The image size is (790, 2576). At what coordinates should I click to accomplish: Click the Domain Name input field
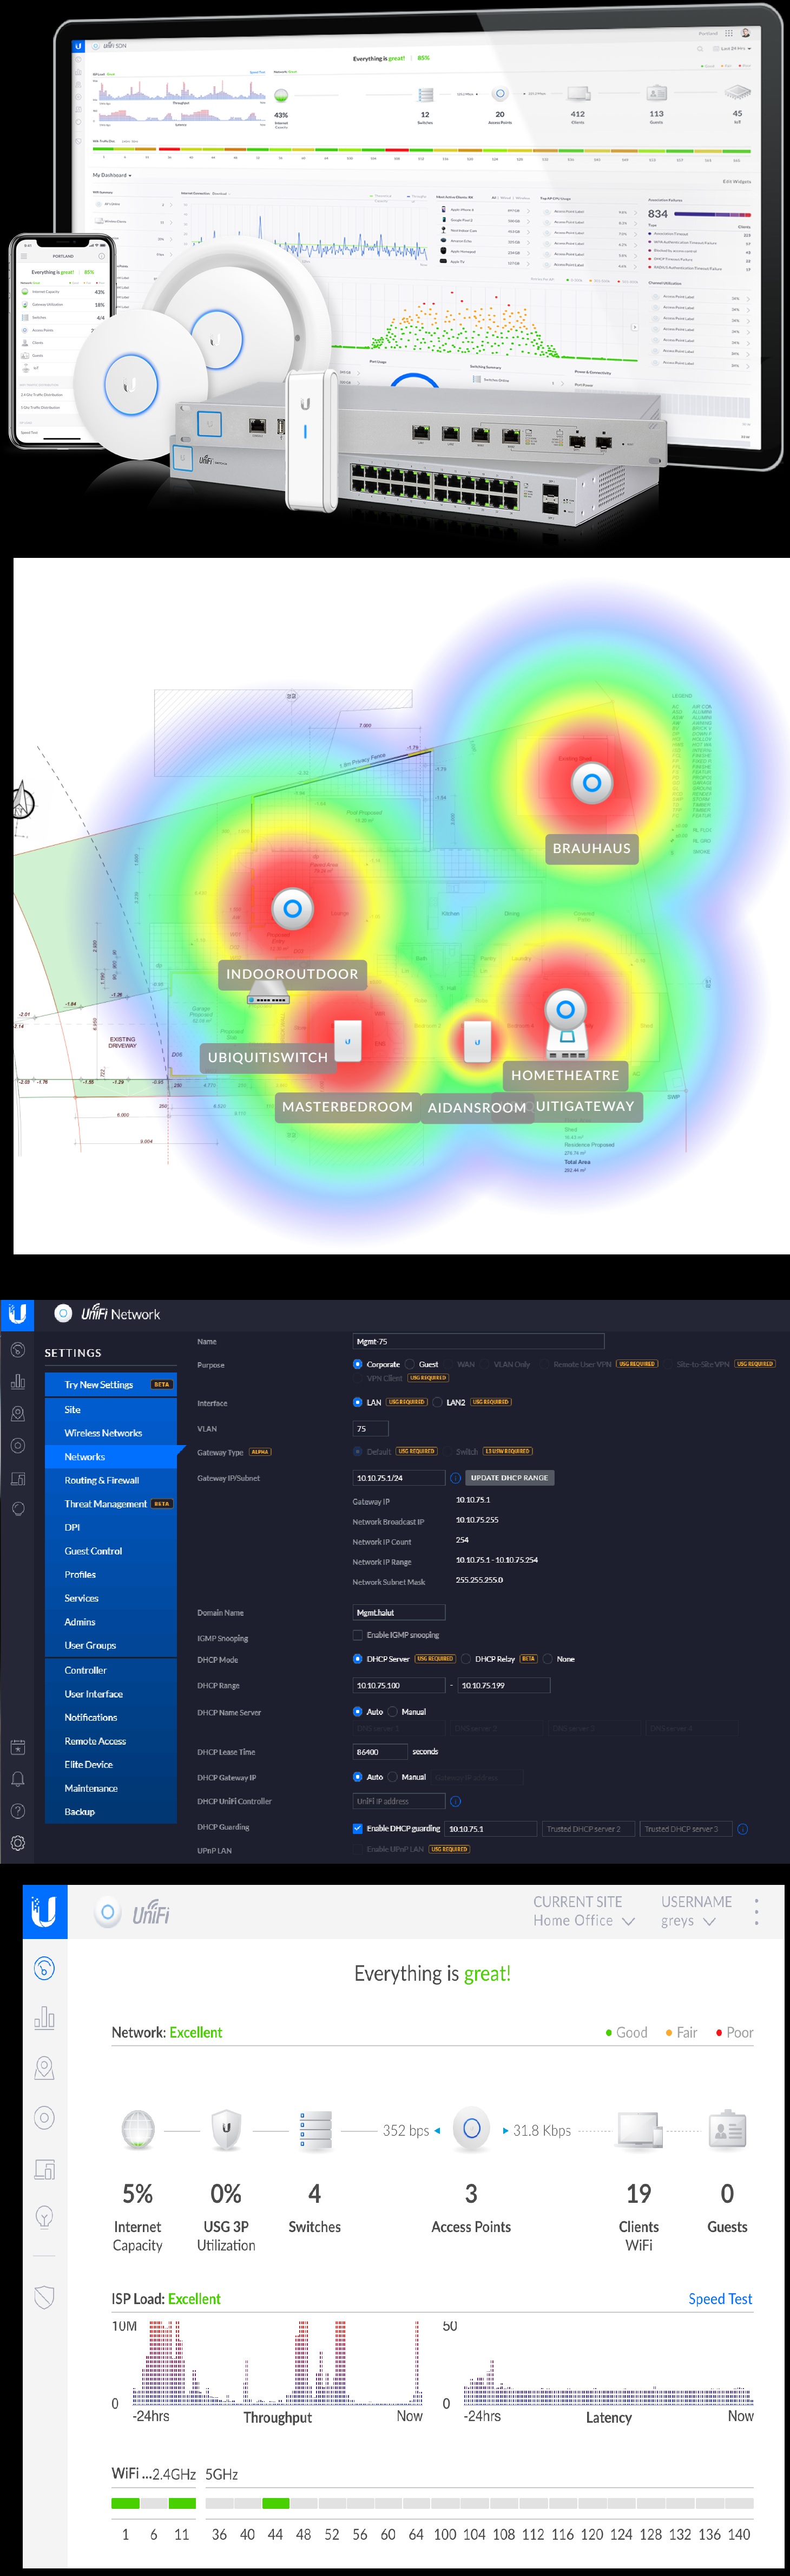pos(398,1613)
